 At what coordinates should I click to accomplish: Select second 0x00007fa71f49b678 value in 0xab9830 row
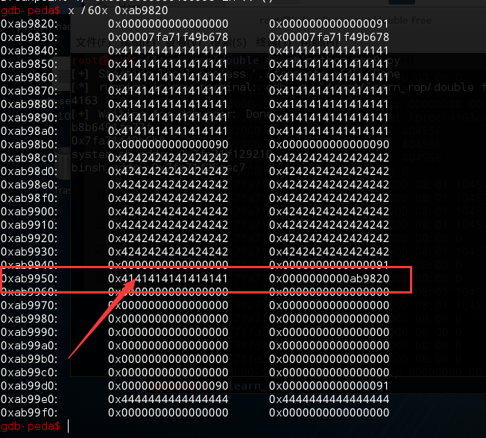tap(329, 36)
